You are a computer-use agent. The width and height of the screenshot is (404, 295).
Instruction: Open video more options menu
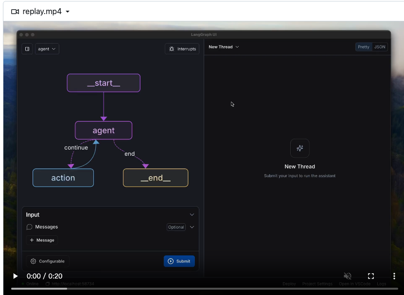[394, 276]
